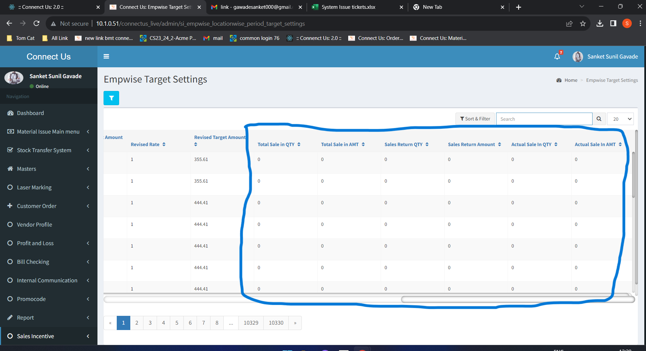Sort by Actual Sale In QTY arrows

pos(556,144)
